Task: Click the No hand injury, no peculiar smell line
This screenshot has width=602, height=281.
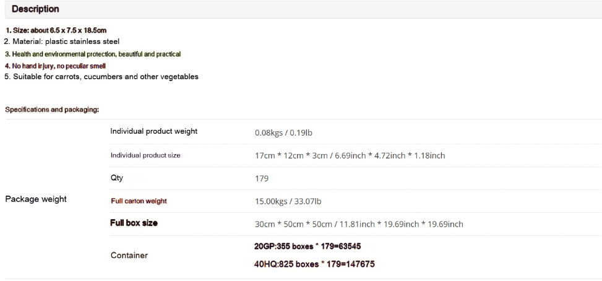Action: click(56, 66)
